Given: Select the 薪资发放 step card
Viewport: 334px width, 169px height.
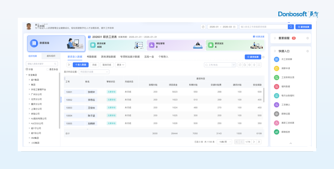Looking at the screenshot, I should click(x=235, y=45).
